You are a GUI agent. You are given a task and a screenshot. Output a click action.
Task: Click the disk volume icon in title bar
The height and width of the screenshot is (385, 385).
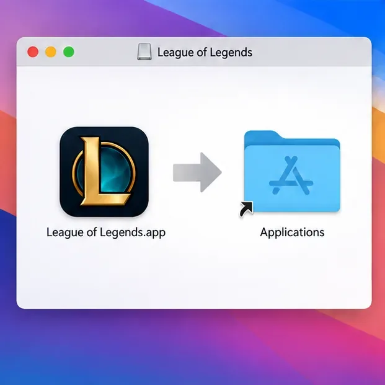tap(144, 51)
